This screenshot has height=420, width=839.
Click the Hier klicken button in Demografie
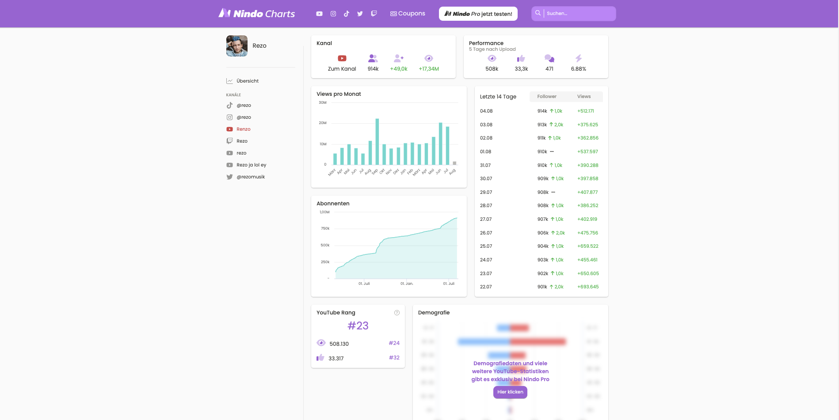pyautogui.click(x=510, y=392)
